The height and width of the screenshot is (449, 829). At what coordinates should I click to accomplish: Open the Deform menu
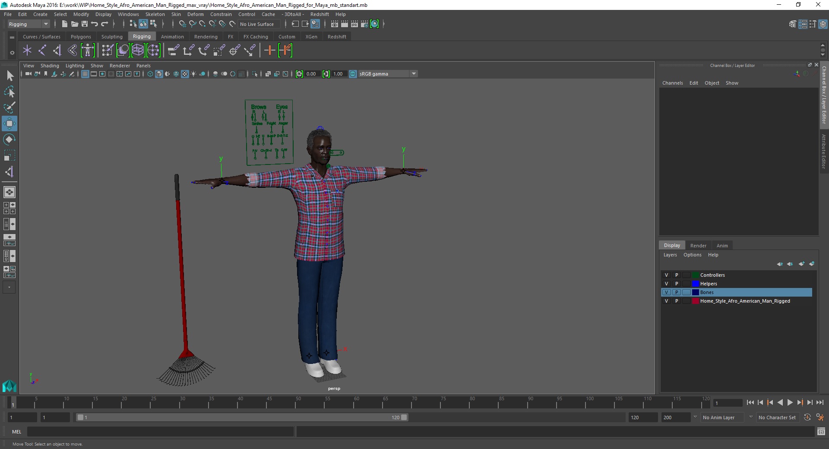pos(195,14)
